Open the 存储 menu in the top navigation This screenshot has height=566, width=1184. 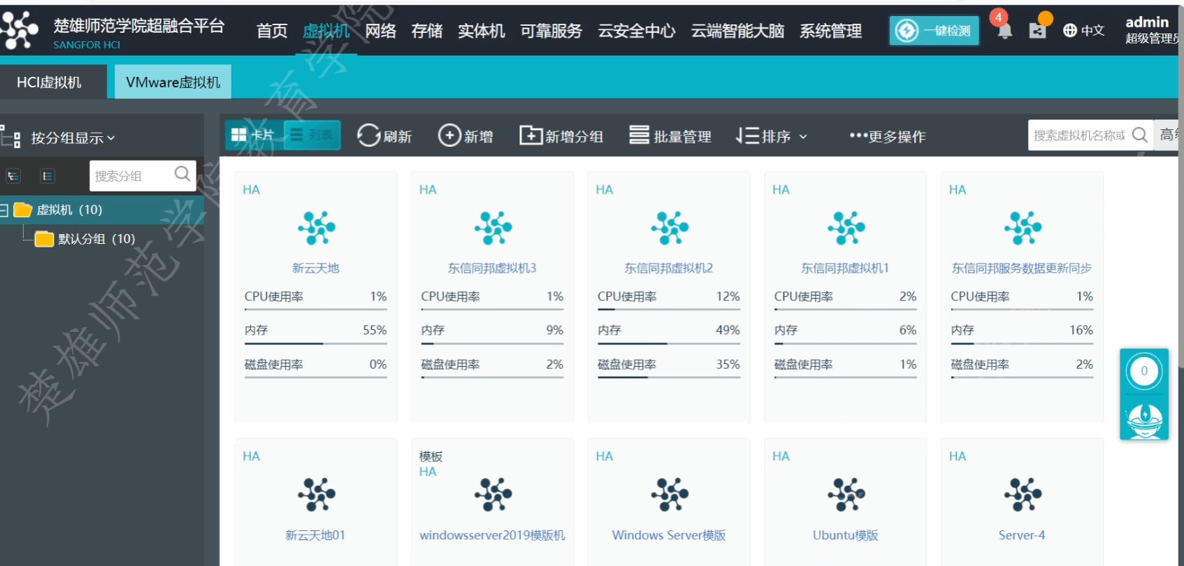pos(426,31)
